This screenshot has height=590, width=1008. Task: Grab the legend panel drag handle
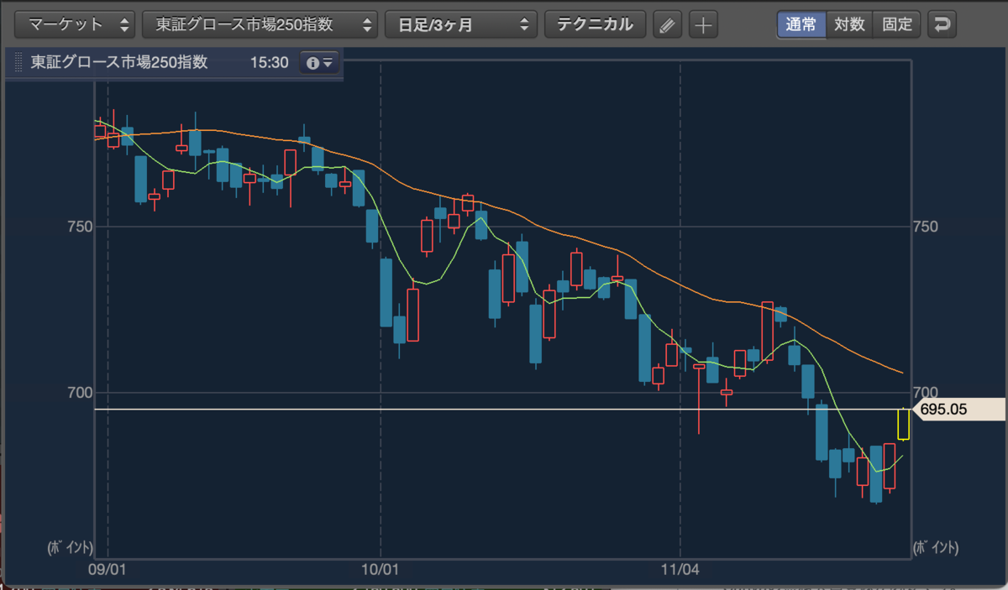[18, 63]
